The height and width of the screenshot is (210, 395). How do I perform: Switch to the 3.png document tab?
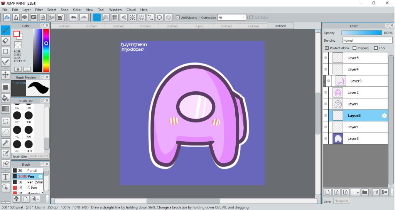click(x=199, y=26)
